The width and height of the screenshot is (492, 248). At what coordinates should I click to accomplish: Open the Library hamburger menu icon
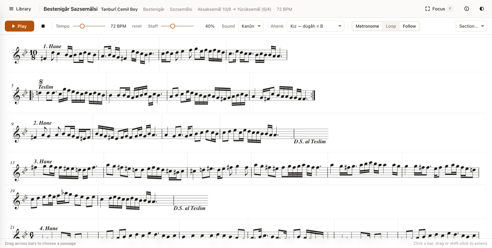coord(11,9)
